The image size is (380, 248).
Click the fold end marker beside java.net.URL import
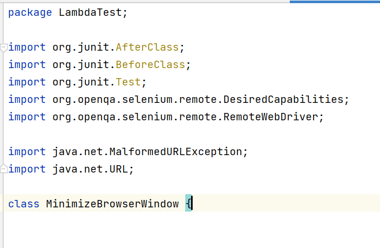point(4,169)
